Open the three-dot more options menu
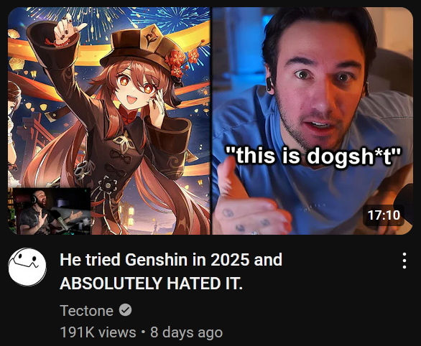421x346 pixels. click(x=404, y=261)
